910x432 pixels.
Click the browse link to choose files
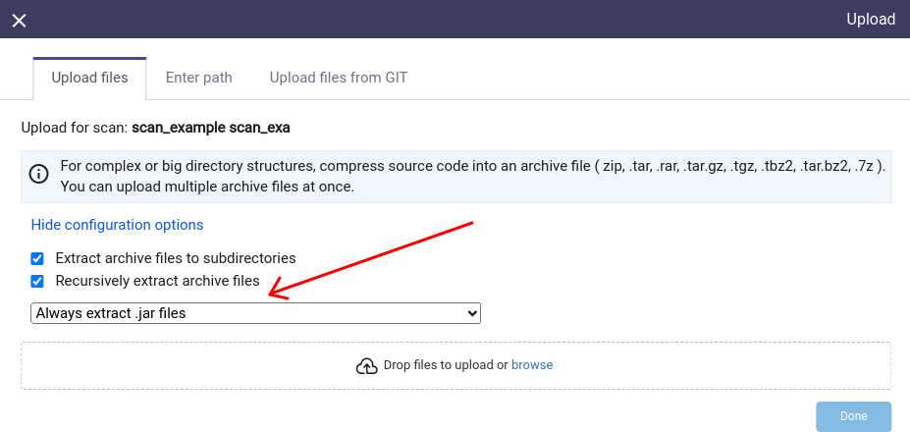point(532,365)
